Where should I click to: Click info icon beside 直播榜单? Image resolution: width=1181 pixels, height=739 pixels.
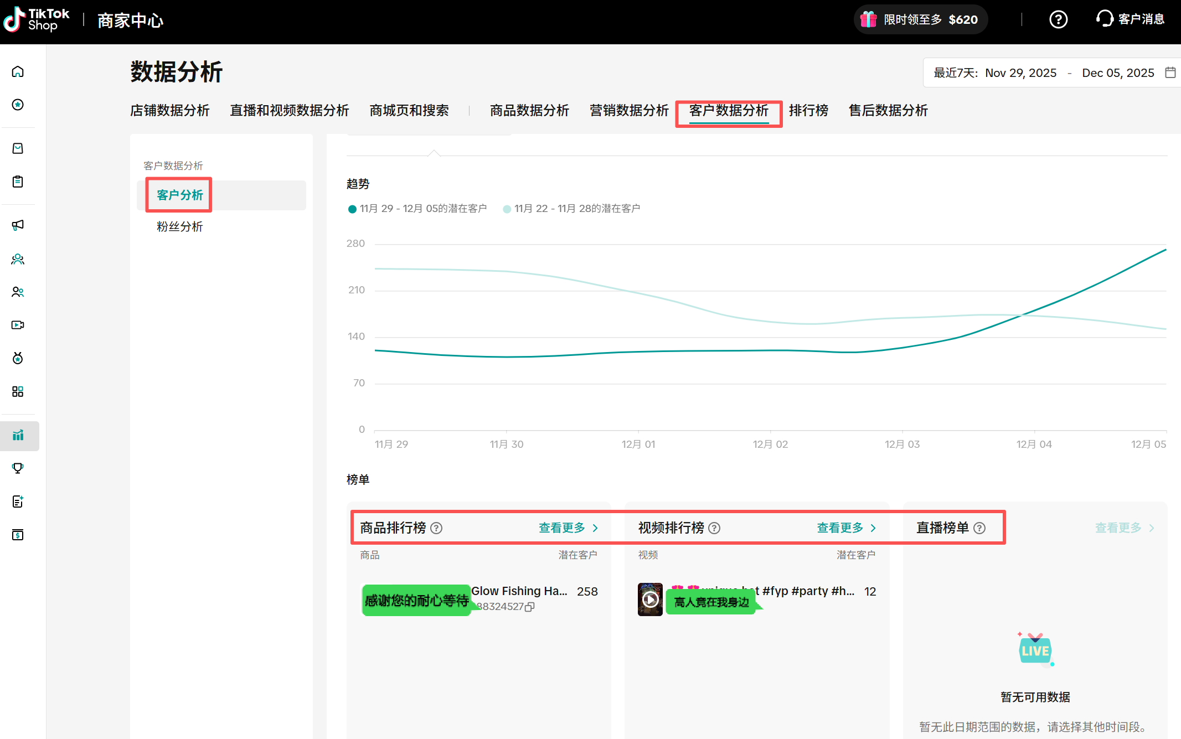coord(979,528)
